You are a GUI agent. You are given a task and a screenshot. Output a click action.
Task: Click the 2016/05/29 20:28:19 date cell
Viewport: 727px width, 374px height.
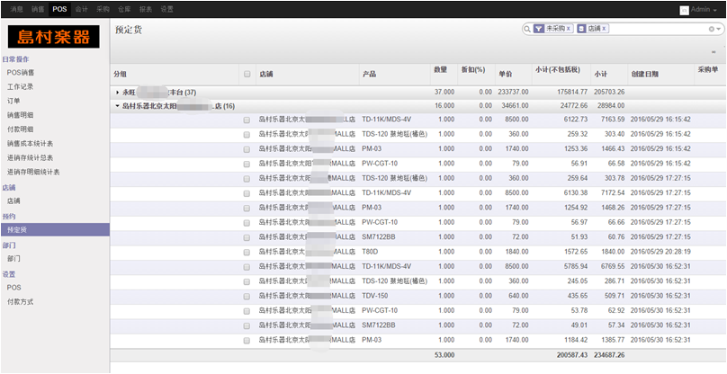tap(660, 252)
